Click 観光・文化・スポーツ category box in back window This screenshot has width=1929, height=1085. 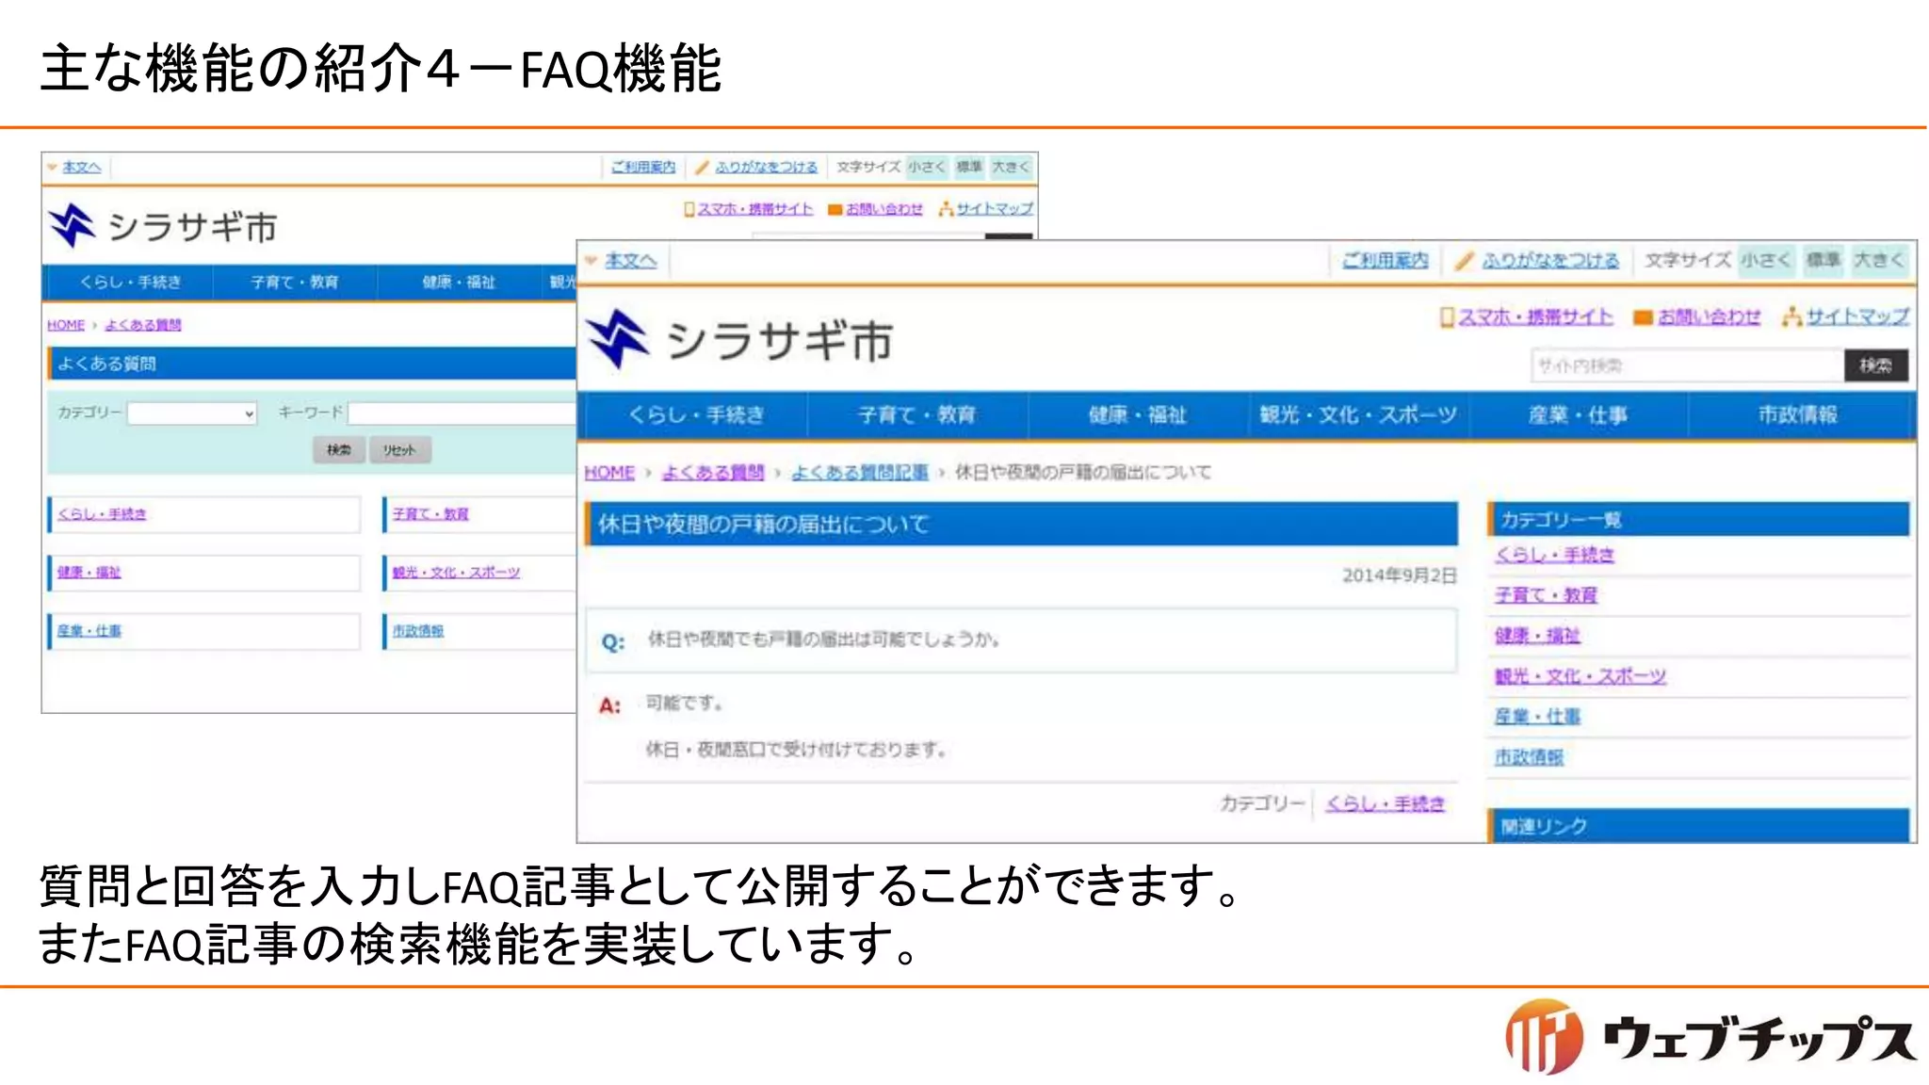(479, 573)
